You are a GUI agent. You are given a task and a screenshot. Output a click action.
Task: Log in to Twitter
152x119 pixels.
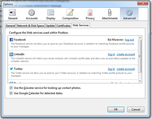111,69
